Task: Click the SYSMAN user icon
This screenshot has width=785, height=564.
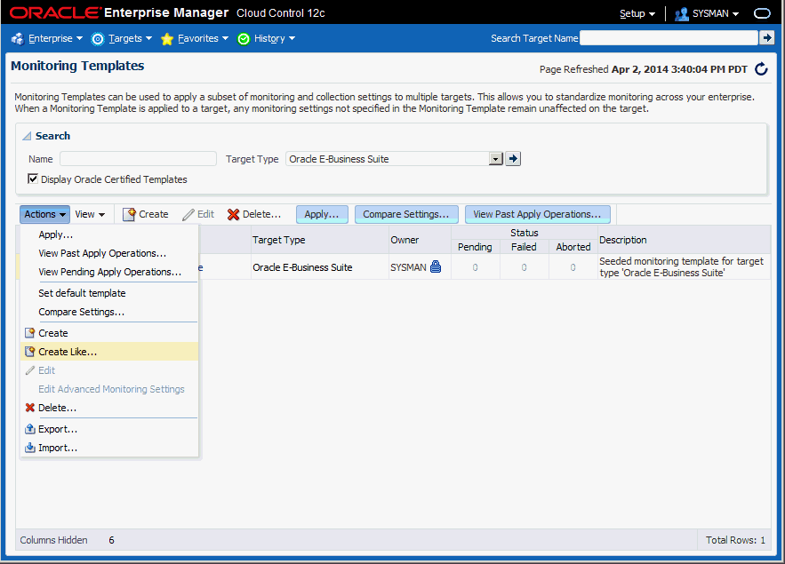Action: [681, 14]
